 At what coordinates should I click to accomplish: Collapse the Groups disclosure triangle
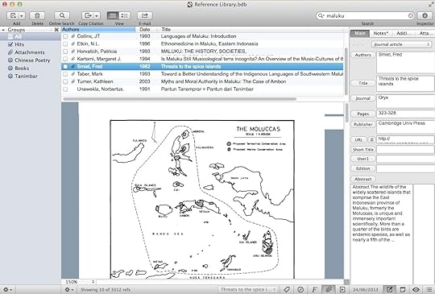point(3,30)
